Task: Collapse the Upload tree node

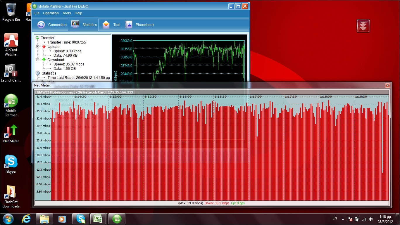Action: coord(38,47)
